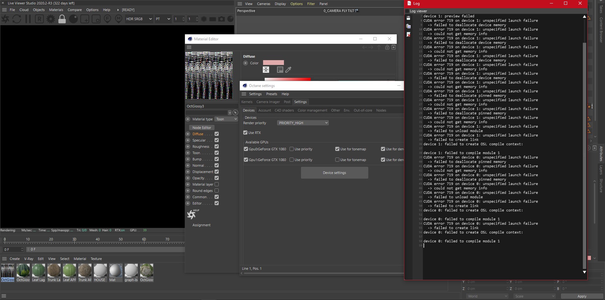
Task: Open the Out-of-core tab
Action: pos(363,110)
